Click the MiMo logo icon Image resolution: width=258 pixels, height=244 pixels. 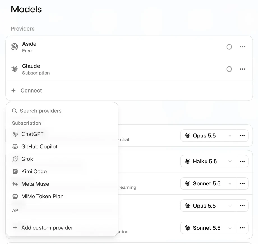point(15,196)
